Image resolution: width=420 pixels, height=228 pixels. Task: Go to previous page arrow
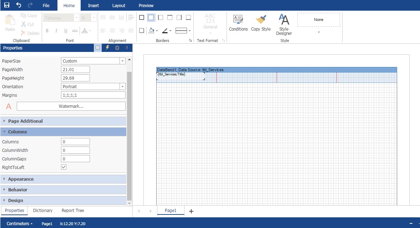click(139, 211)
